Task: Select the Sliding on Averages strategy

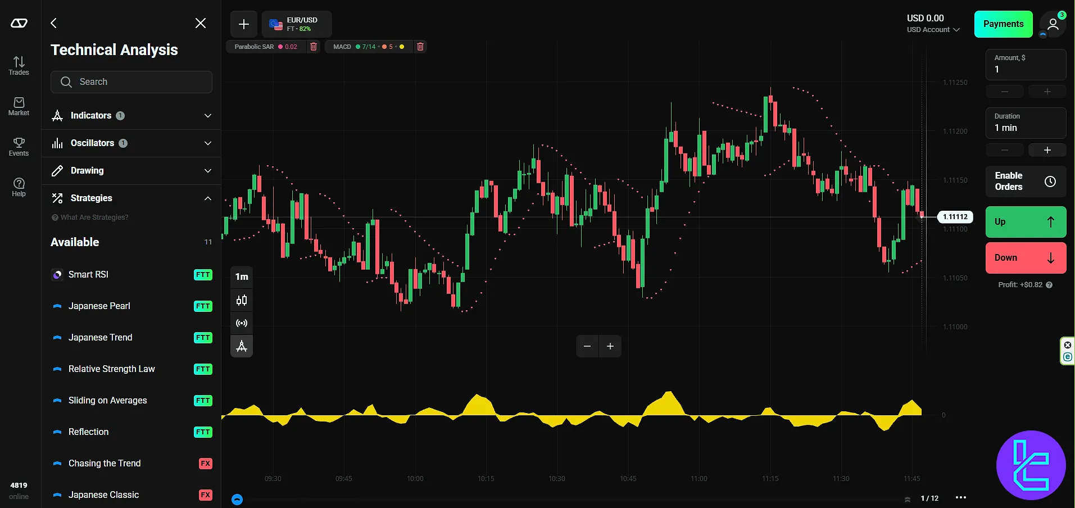Action: pos(131,401)
